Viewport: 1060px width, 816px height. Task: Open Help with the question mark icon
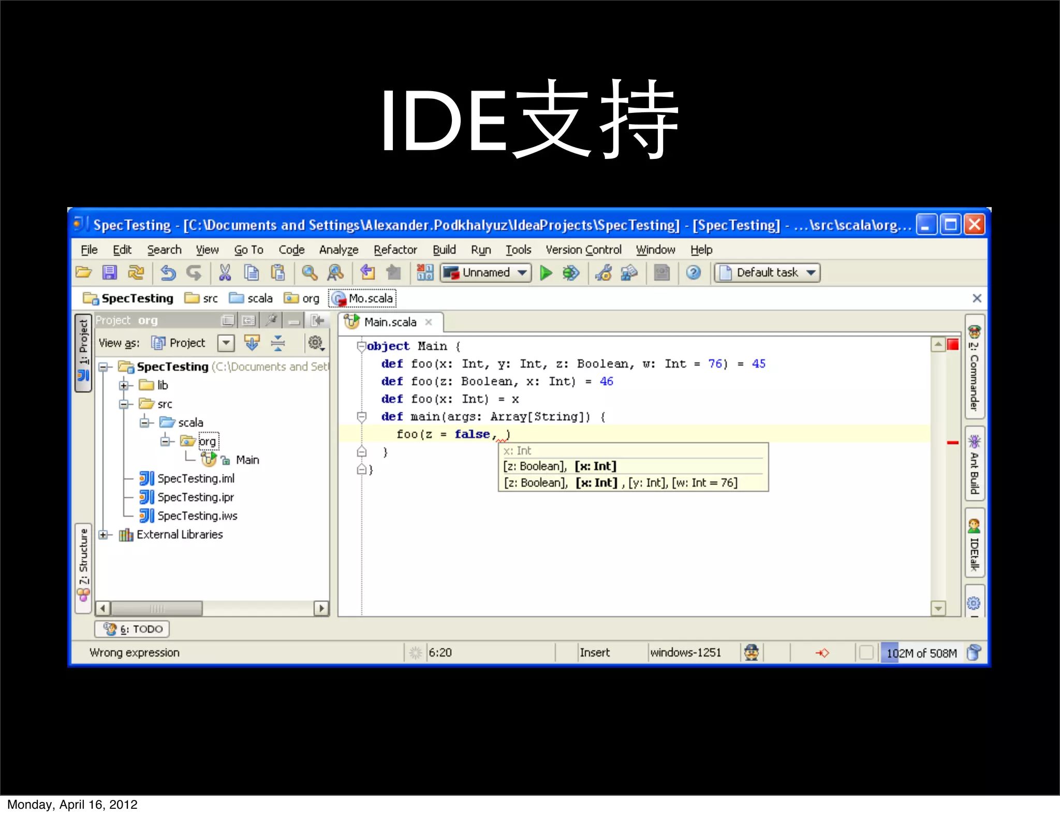(x=694, y=272)
